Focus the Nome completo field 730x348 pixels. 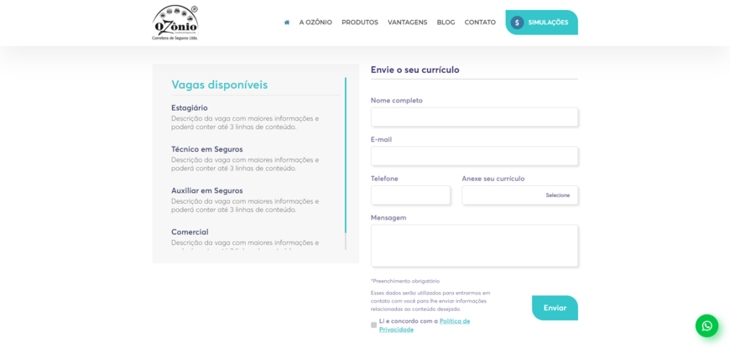pos(474,117)
